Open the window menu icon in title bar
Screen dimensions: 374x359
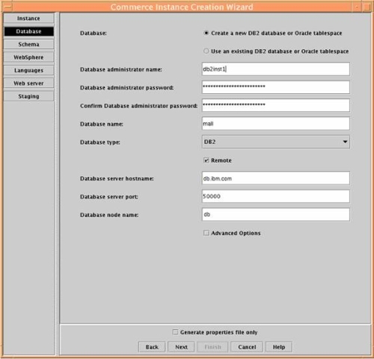coord(7,7)
